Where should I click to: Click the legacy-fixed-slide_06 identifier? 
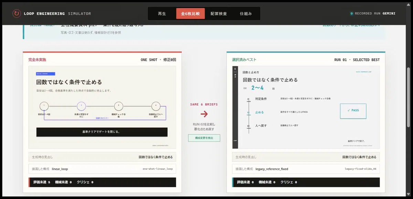point(361,169)
